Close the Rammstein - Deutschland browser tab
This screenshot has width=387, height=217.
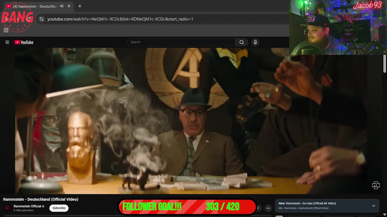point(69,6)
